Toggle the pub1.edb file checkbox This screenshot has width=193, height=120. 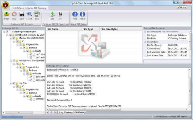click(x=31, y=80)
